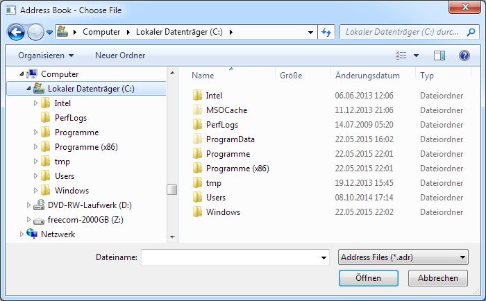This screenshot has height=301, width=486.
Task: Click the tree pane scrollbar thumb
Action: coord(172,189)
